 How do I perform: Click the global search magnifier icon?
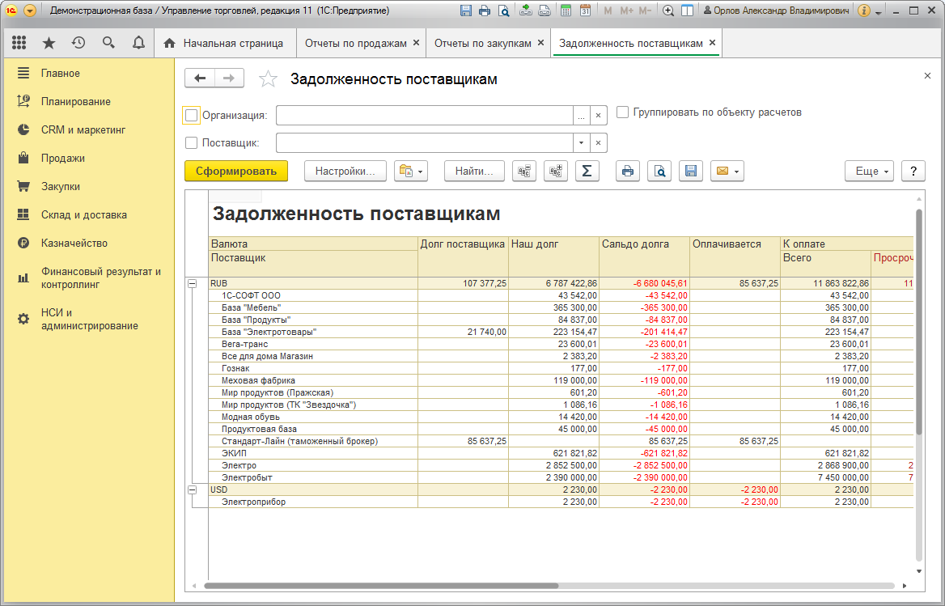point(108,43)
